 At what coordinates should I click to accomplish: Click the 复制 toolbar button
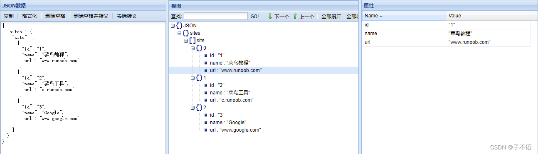point(9,16)
